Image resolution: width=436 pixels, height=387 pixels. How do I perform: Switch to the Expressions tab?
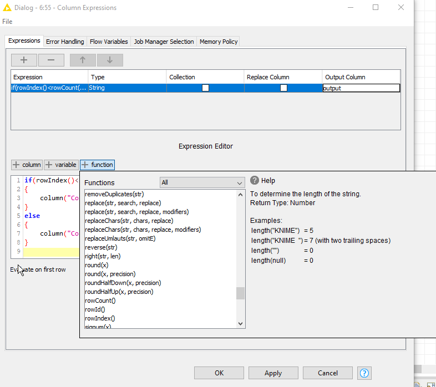click(24, 41)
